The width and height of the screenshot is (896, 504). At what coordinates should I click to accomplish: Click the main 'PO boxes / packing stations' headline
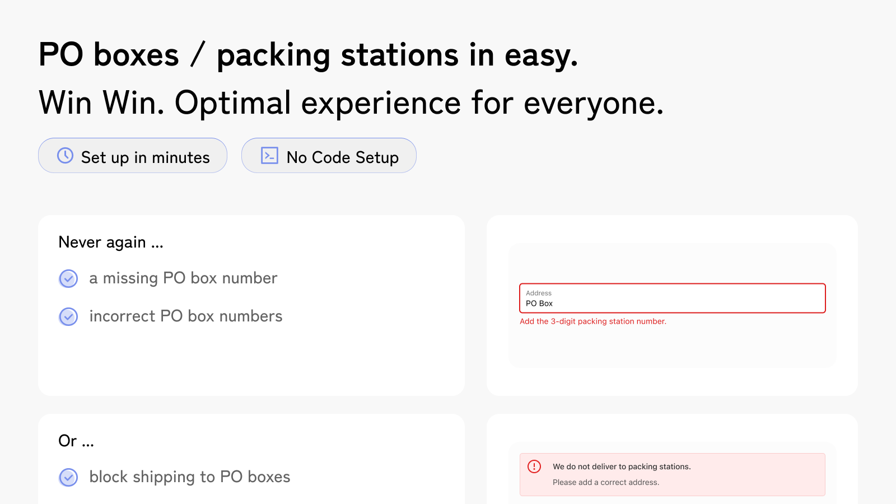tap(308, 55)
